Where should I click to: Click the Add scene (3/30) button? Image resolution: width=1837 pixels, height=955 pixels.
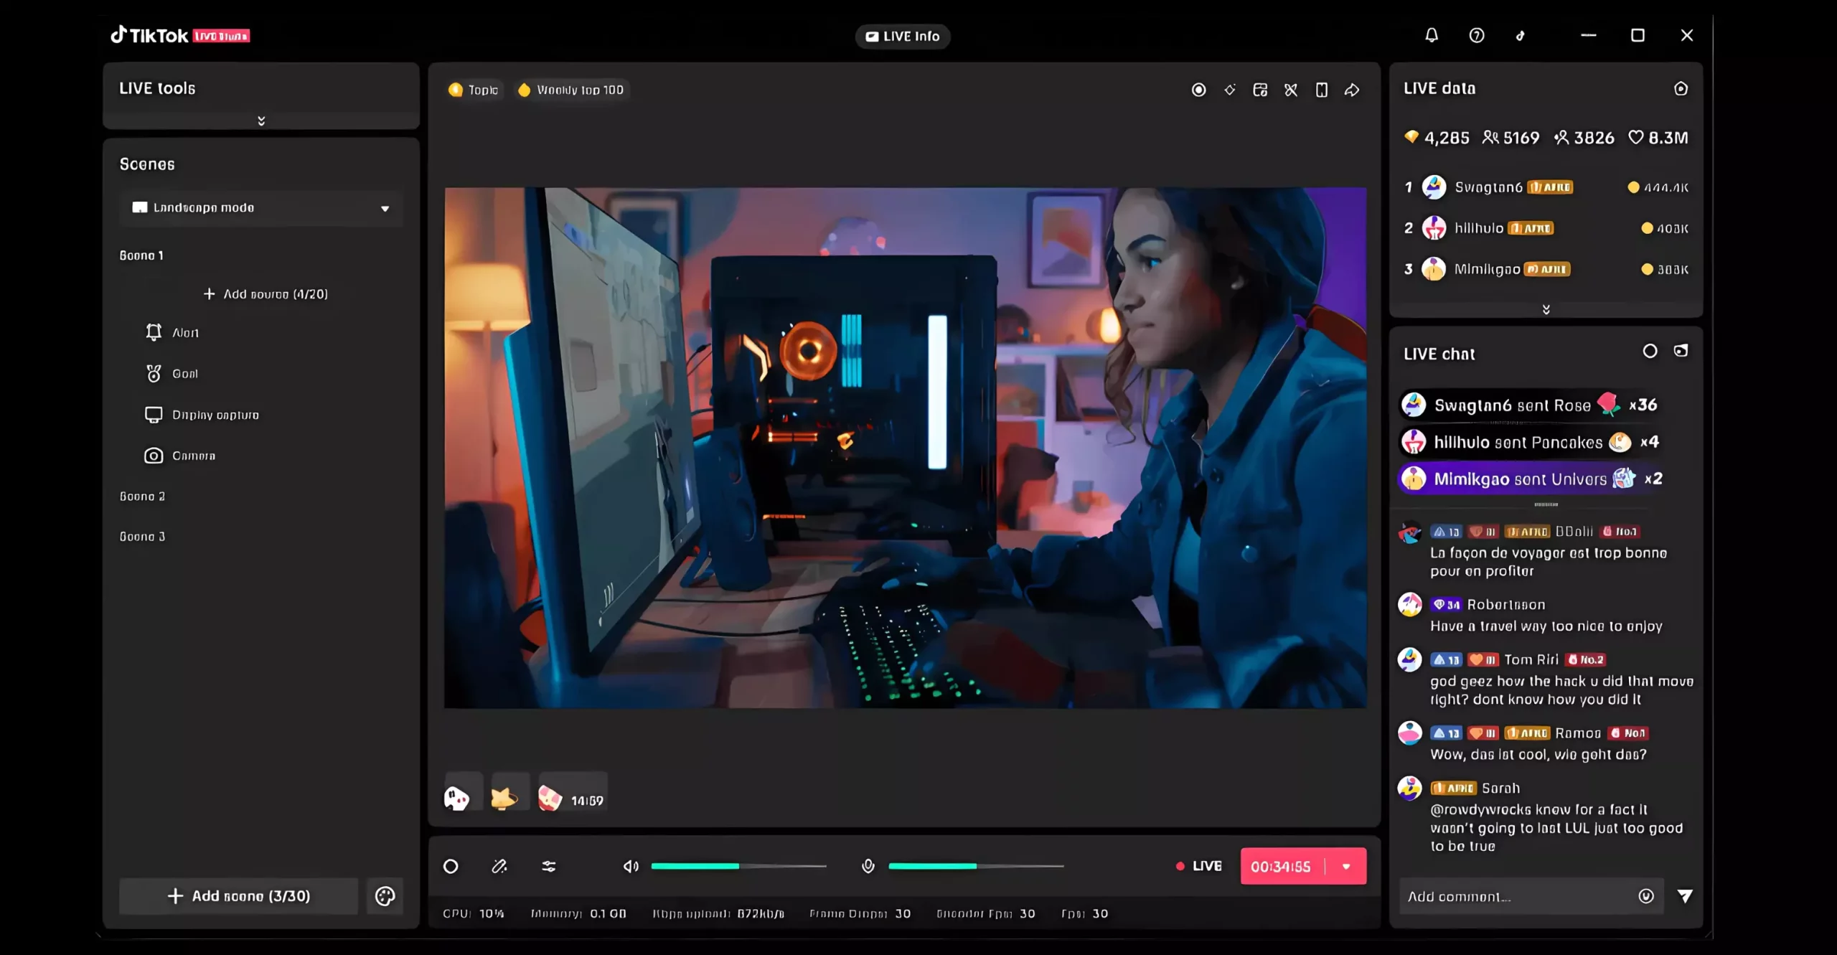click(238, 896)
